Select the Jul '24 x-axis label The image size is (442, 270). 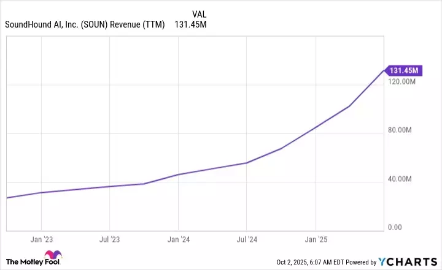(246, 239)
